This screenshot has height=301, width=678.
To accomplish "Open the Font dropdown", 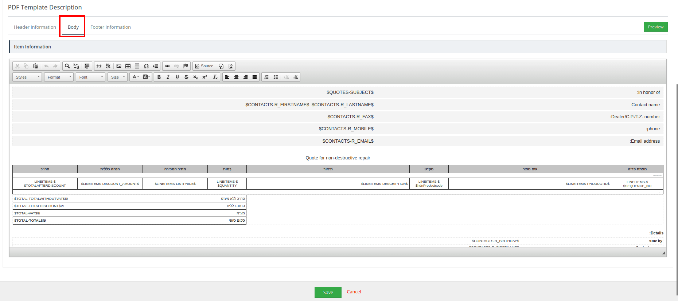I will [91, 77].
